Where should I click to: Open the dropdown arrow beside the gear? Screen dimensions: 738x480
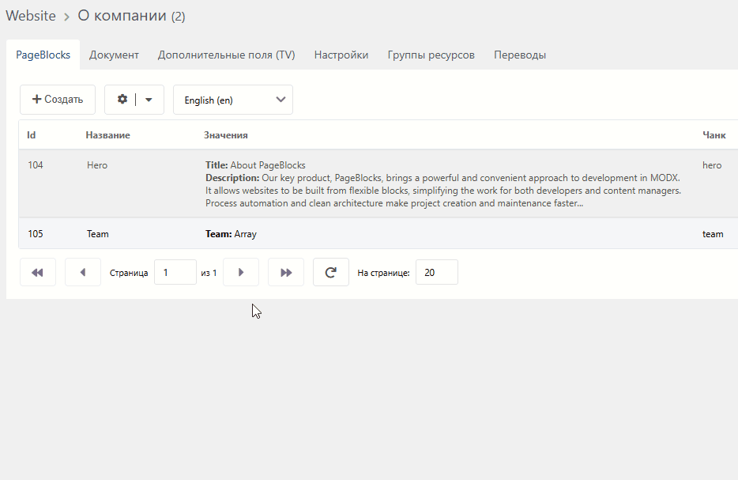point(149,100)
